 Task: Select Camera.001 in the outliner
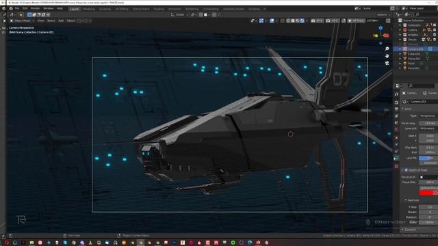(415, 49)
